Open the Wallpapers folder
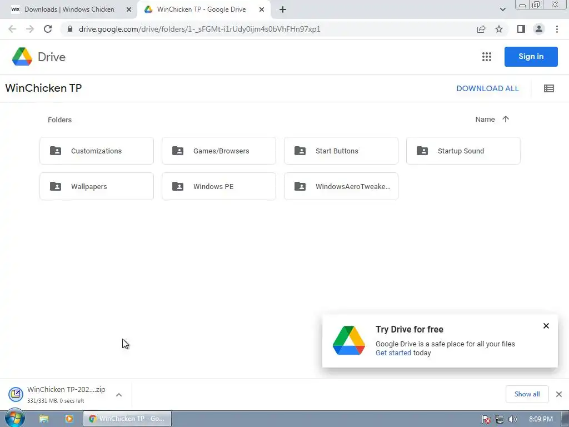 tap(97, 186)
